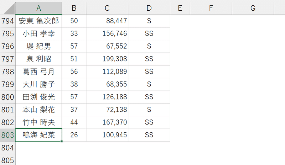The height and width of the screenshot is (165, 285).
Task: Select the age cell showing 26
Action: [74, 135]
